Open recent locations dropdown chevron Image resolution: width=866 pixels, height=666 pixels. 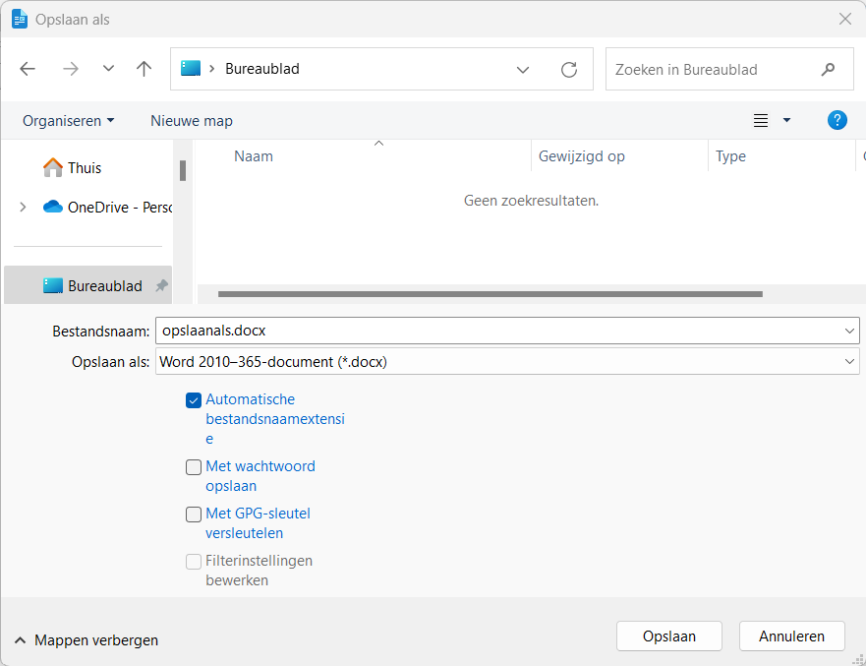tap(108, 69)
